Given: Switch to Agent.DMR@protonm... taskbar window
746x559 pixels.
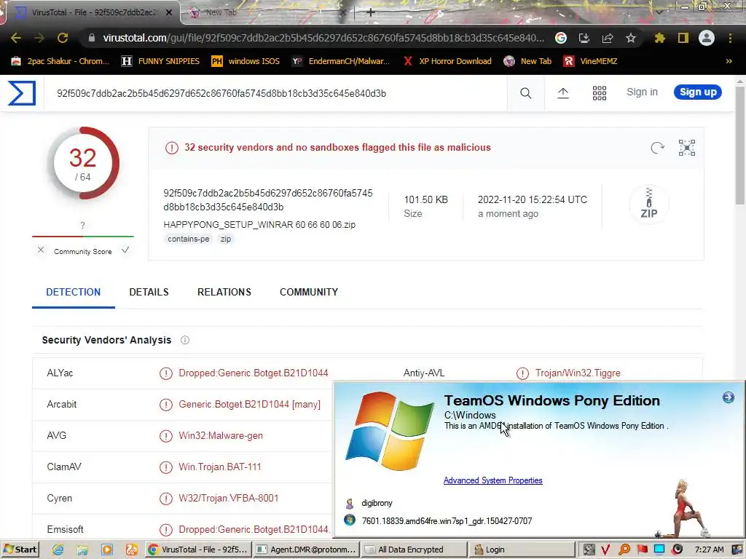Looking at the screenshot, I should tap(306, 550).
